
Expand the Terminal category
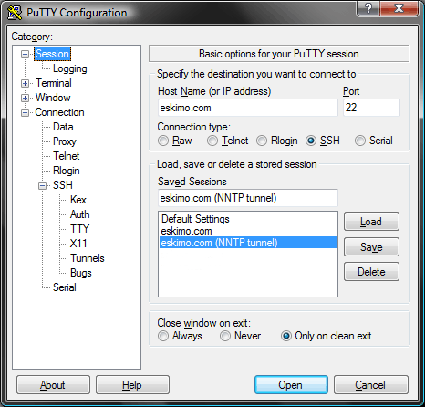pos(25,83)
